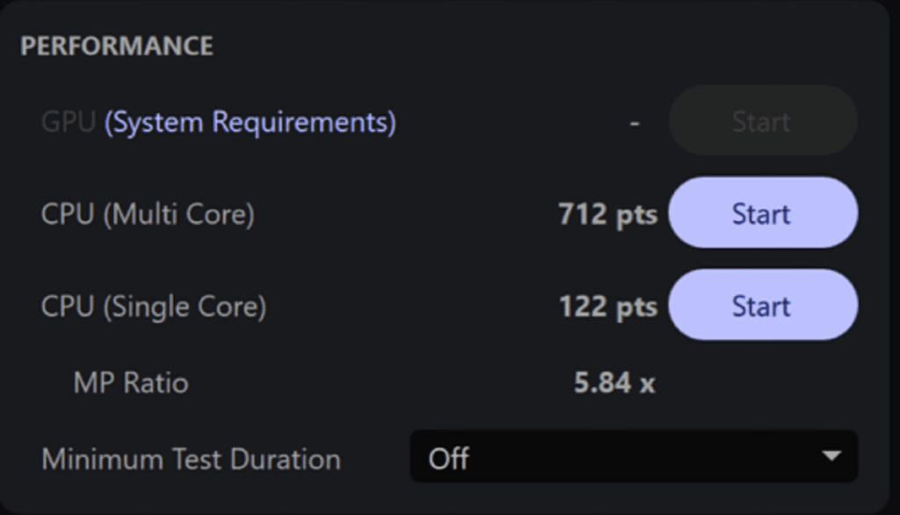
Task: Click the pts unit next to 712
Action: [636, 215]
